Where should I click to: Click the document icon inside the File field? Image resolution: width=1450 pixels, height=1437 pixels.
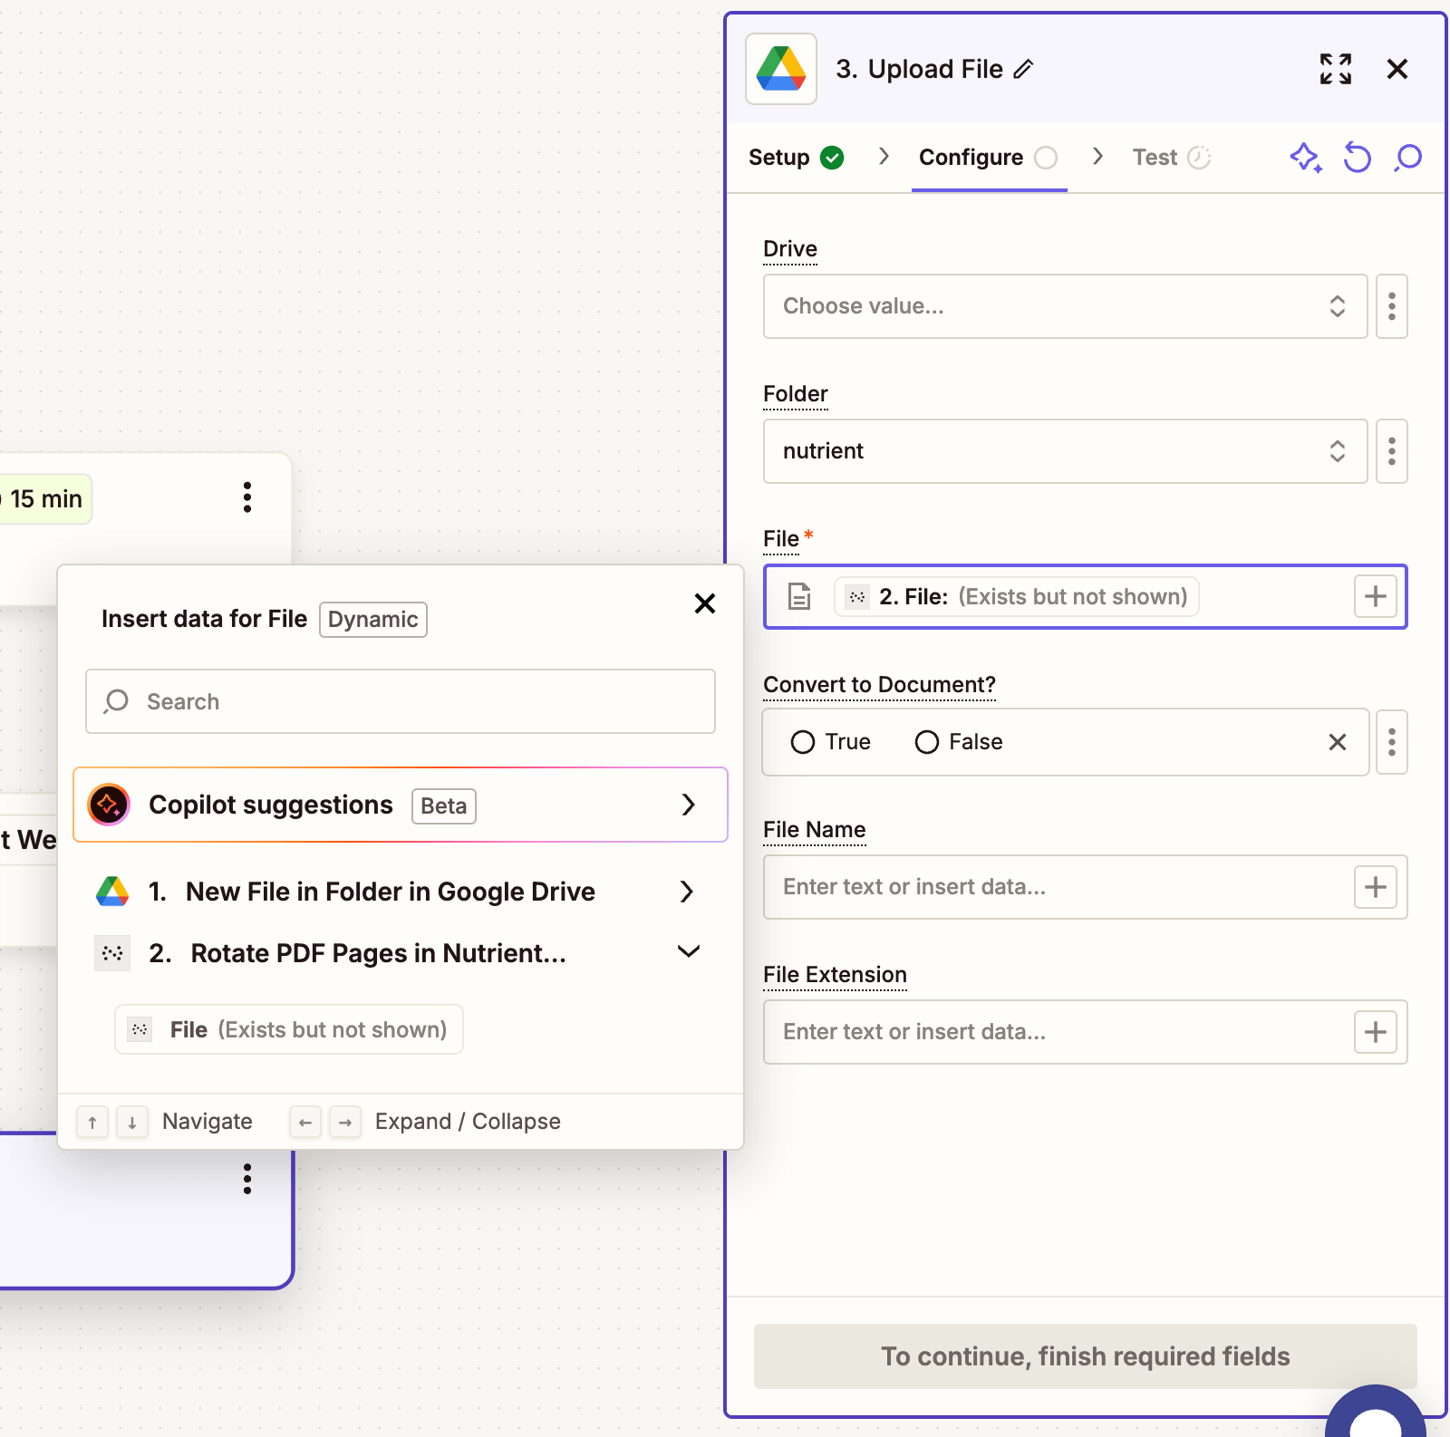click(x=798, y=596)
